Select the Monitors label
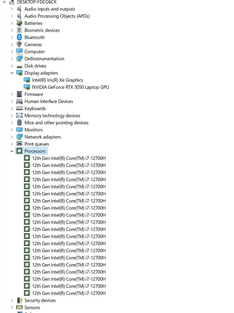The height and width of the screenshot is (313, 234). click(x=34, y=130)
